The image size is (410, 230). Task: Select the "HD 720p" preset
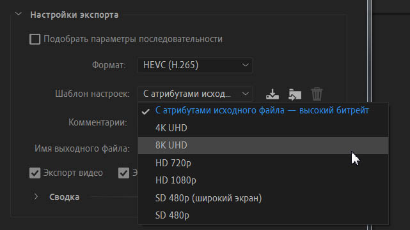pyautogui.click(x=263, y=163)
